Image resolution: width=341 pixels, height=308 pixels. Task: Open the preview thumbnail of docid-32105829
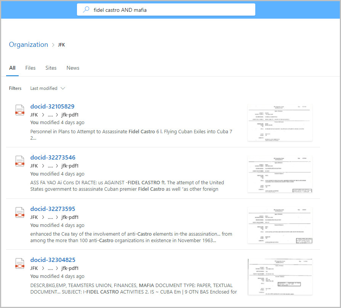(280, 122)
